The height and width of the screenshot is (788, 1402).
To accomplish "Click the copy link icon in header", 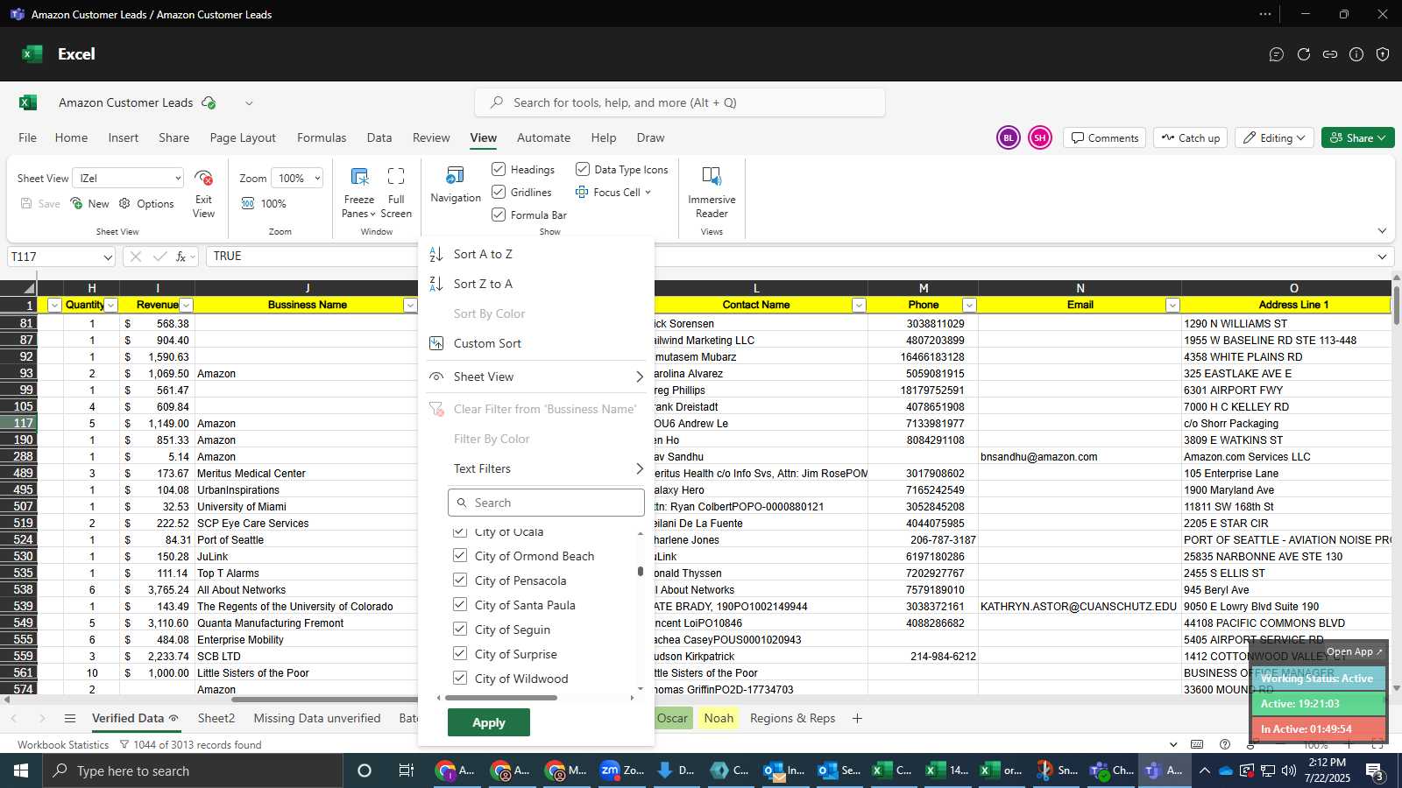I will 1330,54.
